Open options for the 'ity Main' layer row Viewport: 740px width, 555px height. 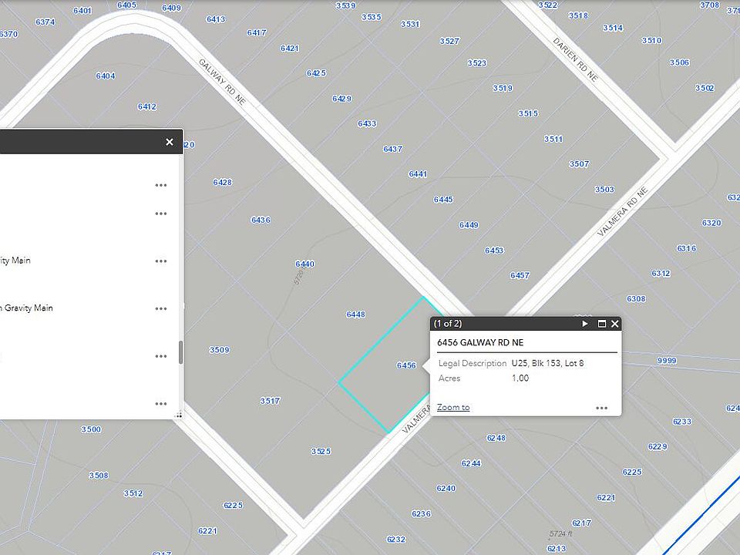(161, 261)
